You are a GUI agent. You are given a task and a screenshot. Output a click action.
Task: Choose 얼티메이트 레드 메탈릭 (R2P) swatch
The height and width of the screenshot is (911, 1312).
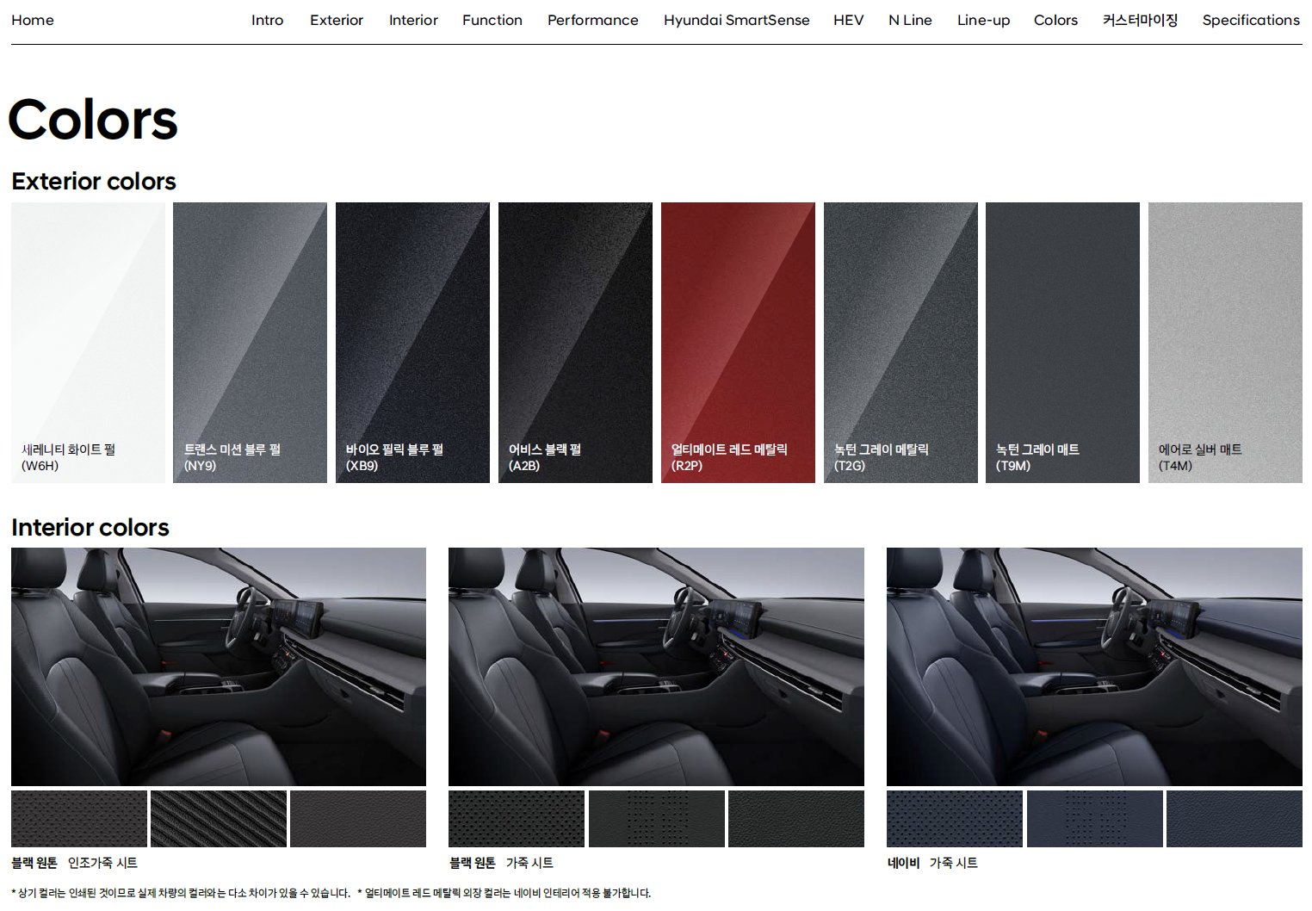pyautogui.click(x=738, y=343)
